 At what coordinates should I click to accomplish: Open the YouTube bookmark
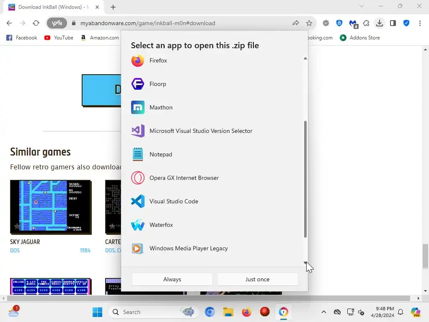59,37
